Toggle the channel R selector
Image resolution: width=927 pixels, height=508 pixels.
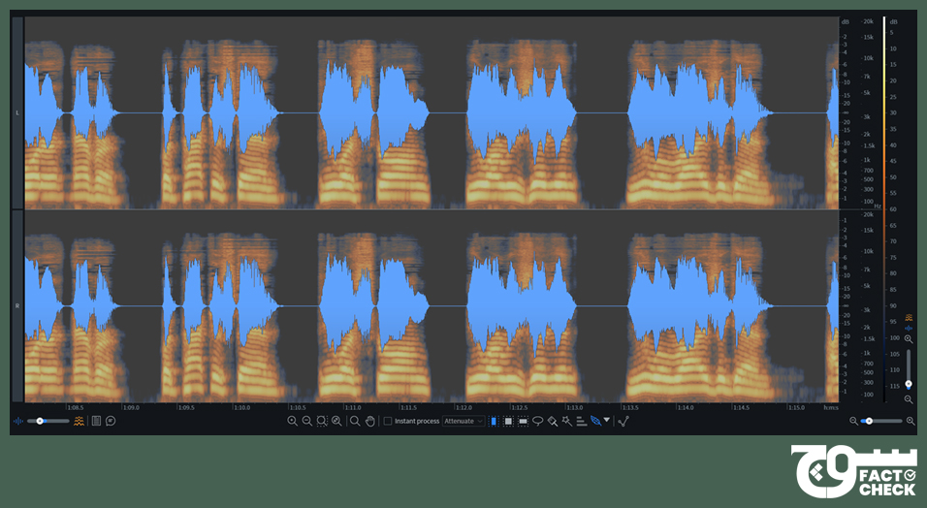[x=16, y=305]
